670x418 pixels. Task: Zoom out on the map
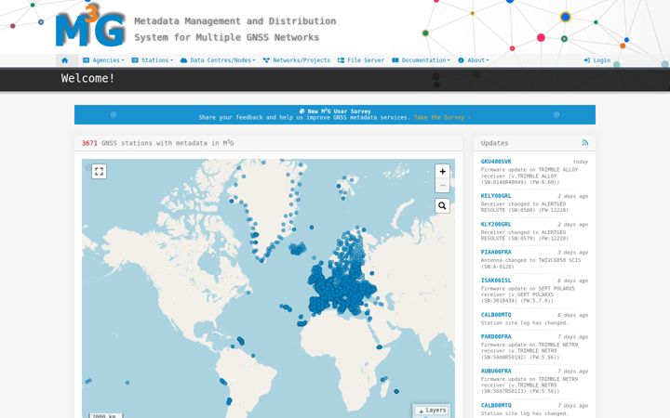click(442, 186)
